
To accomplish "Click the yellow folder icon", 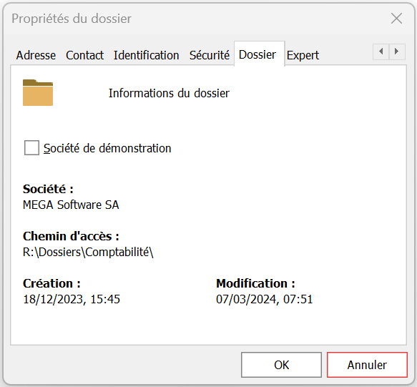I will [x=38, y=92].
